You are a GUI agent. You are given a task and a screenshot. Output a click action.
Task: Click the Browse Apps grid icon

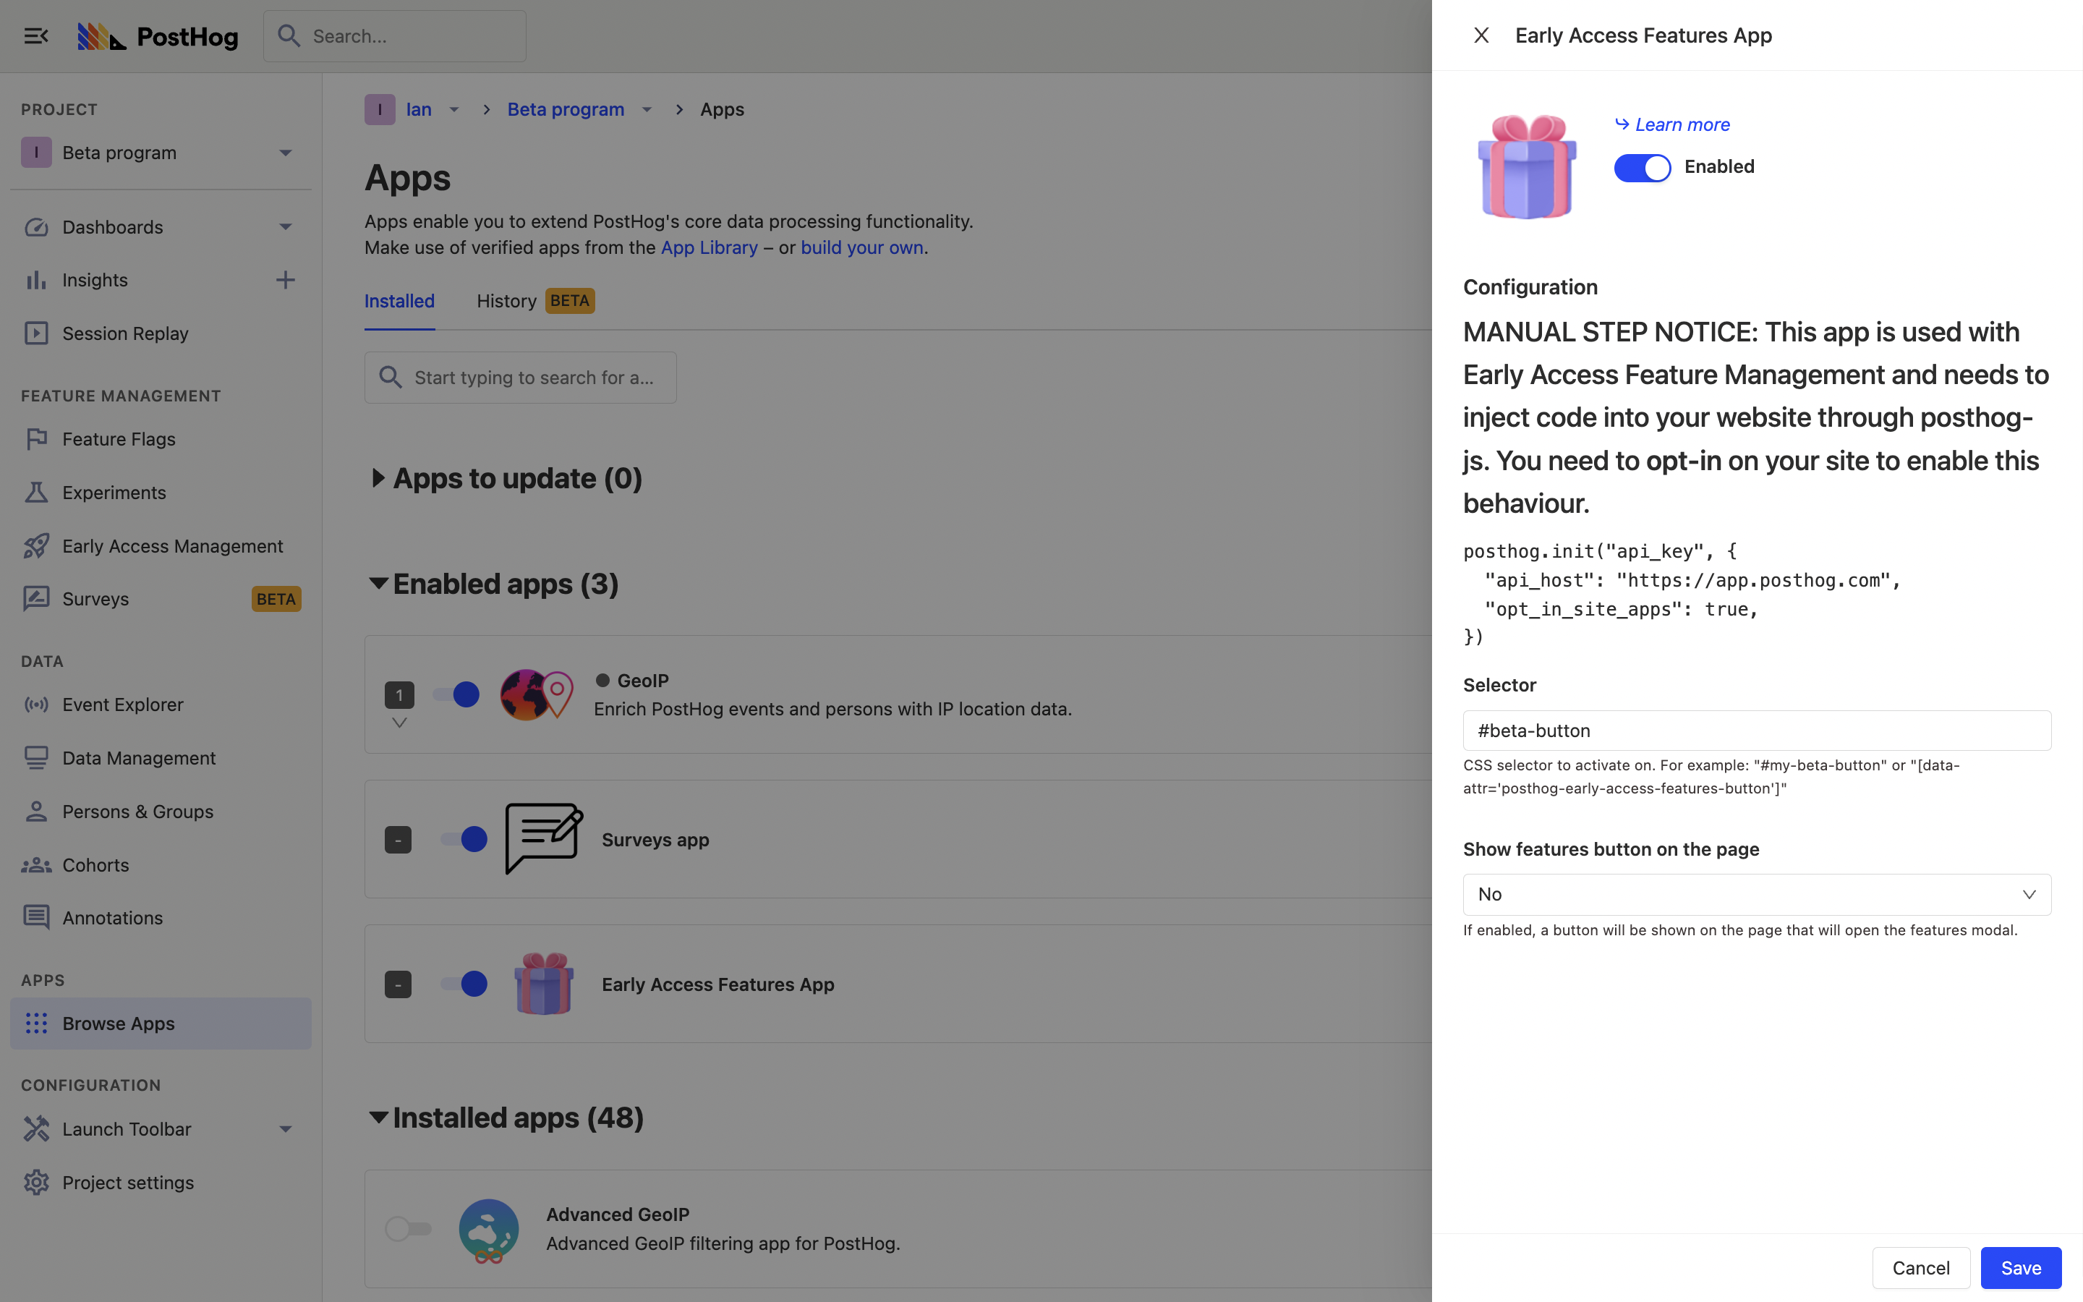point(35,1023)
